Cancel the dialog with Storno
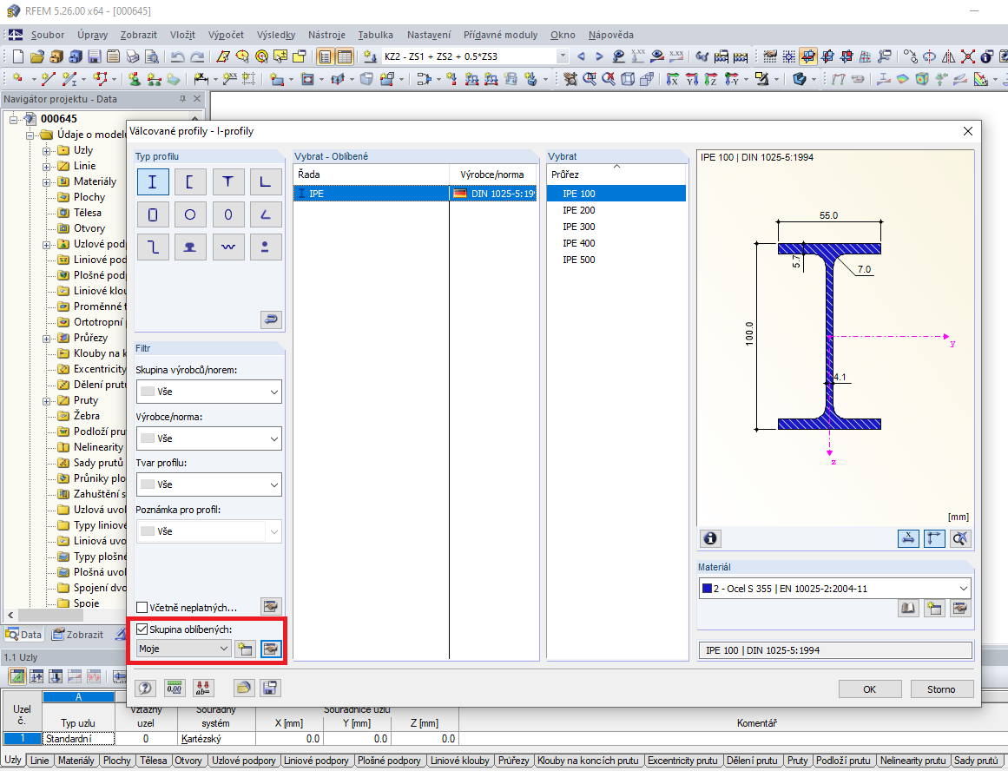This screenshot has width=1008, height=771. 941,689
